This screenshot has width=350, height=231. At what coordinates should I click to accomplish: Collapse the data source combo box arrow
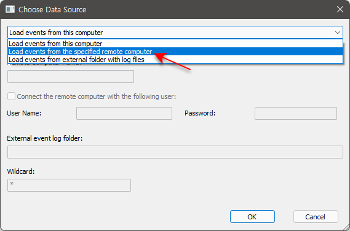[x=338, y=33]
